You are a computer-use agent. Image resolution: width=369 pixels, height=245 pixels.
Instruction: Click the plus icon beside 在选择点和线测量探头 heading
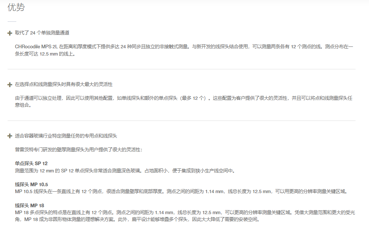point(10,85)
